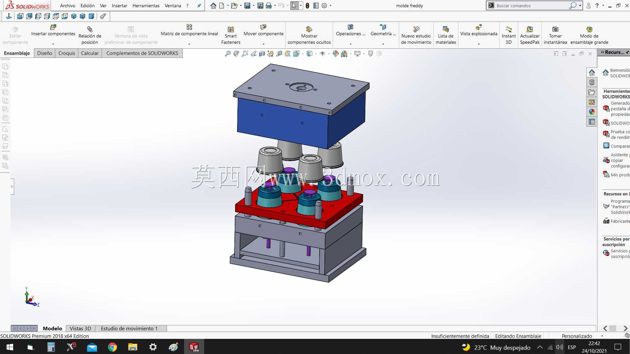Click the Home icon in top toolbar

[213, 6]
